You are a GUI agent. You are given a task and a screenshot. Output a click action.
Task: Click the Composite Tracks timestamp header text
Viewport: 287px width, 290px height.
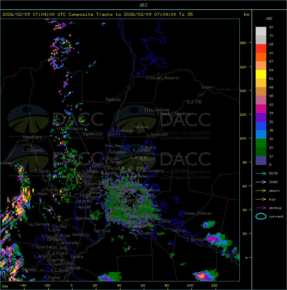pos(98,14)
